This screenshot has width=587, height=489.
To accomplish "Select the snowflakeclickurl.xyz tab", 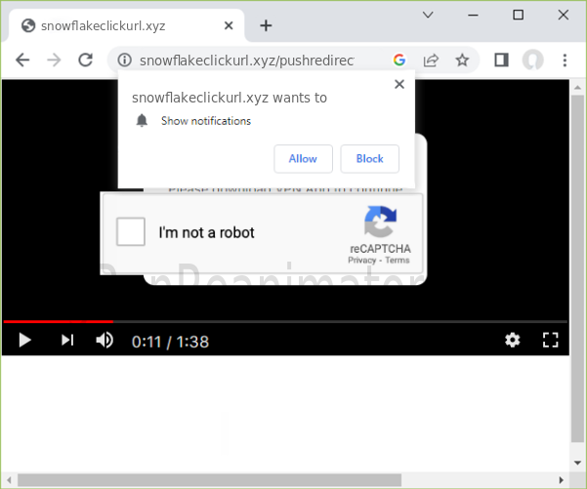I will click(x=117, y=25).
